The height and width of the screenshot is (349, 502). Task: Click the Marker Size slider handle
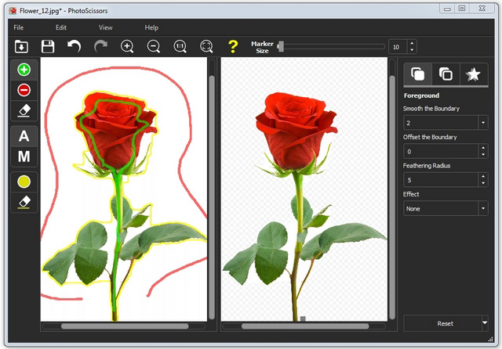[280, 47]
